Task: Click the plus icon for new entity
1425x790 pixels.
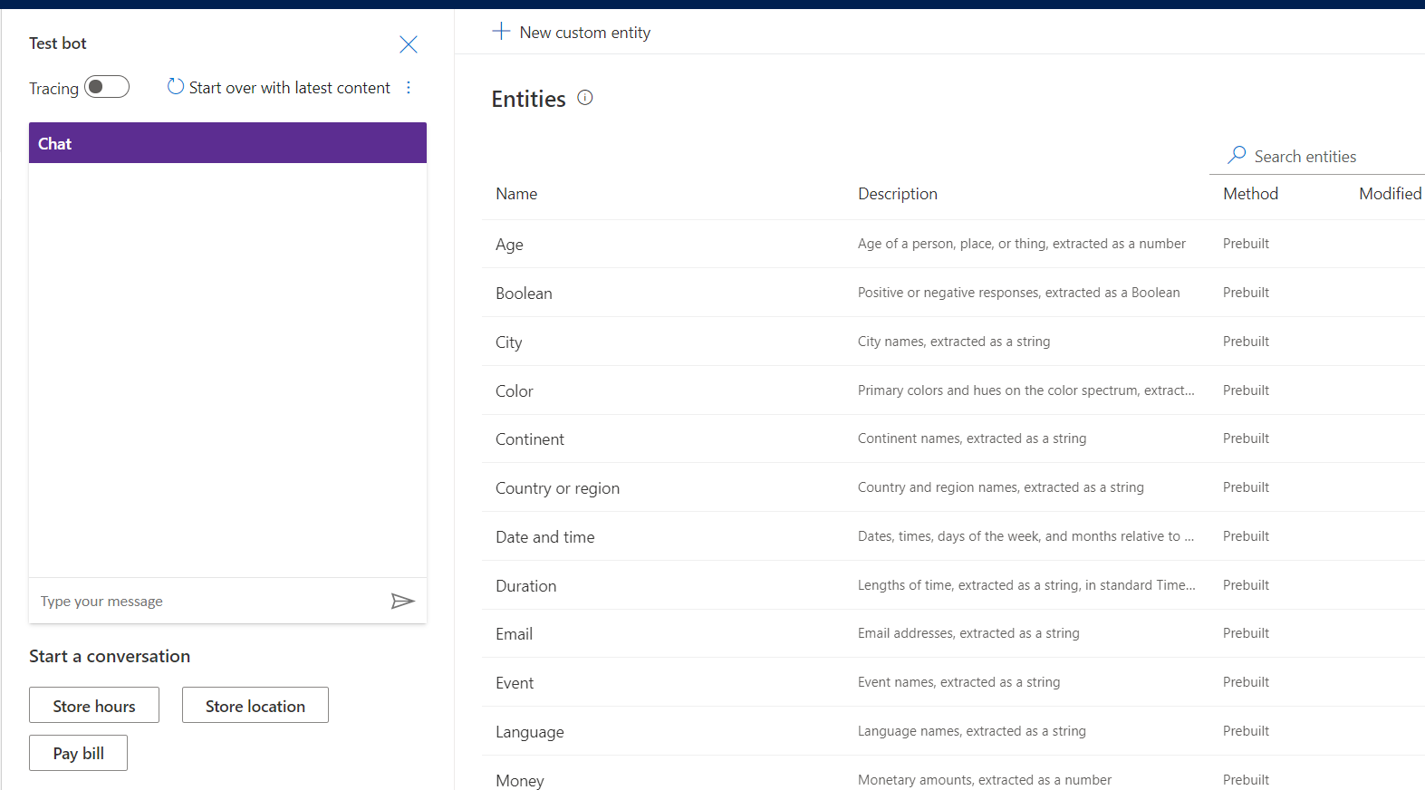Action: [501, 32]
